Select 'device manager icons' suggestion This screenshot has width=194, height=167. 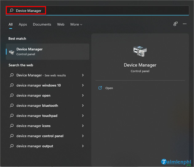tap(47, 126)
